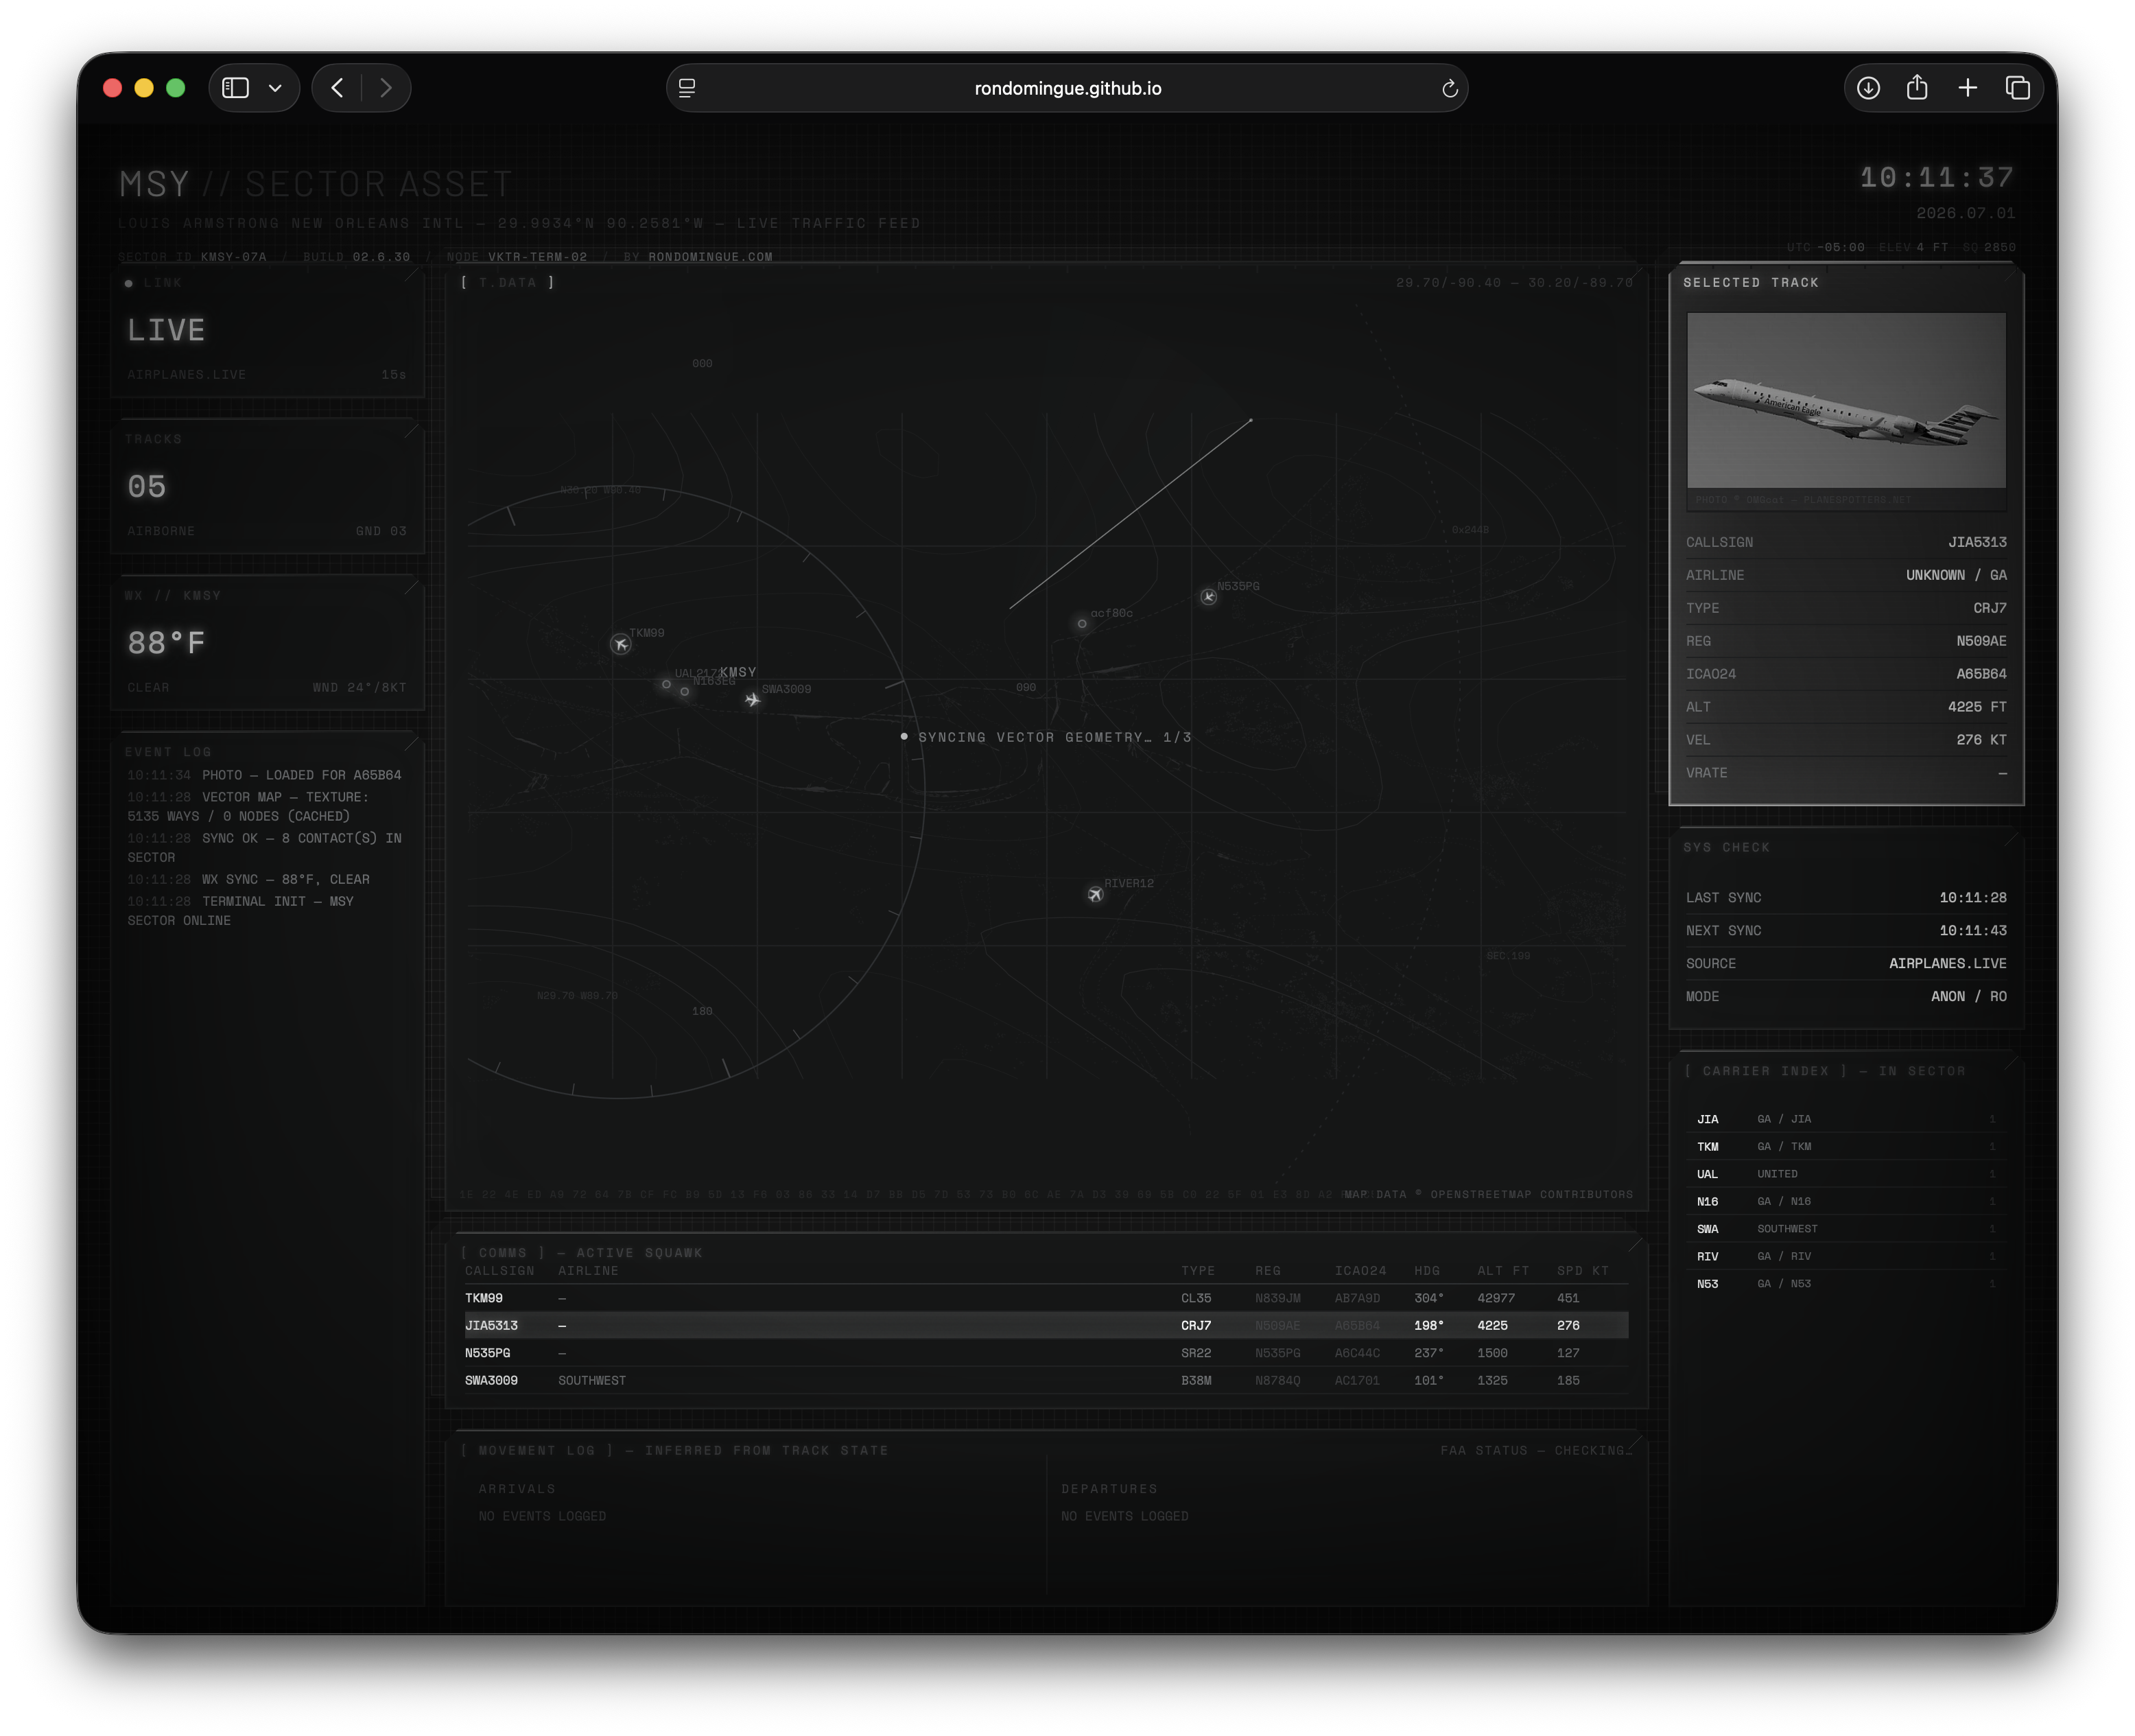Select the TKM99 row in the comms table
The image size is (2135, 1736).
click(1046, 1298)
